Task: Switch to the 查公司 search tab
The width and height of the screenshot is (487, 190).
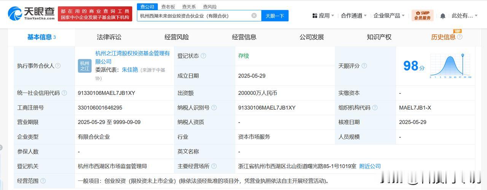Action: [147, 6]
